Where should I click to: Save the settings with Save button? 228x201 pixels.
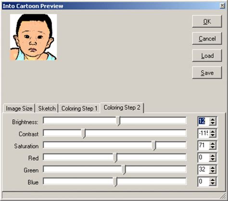(207, 73)
